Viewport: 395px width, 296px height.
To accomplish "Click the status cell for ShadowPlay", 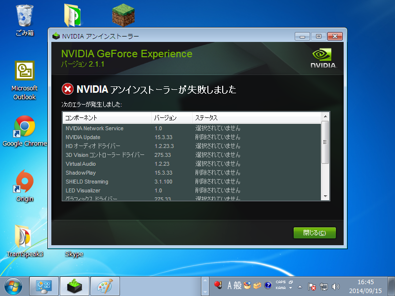I will coord(218,173).
